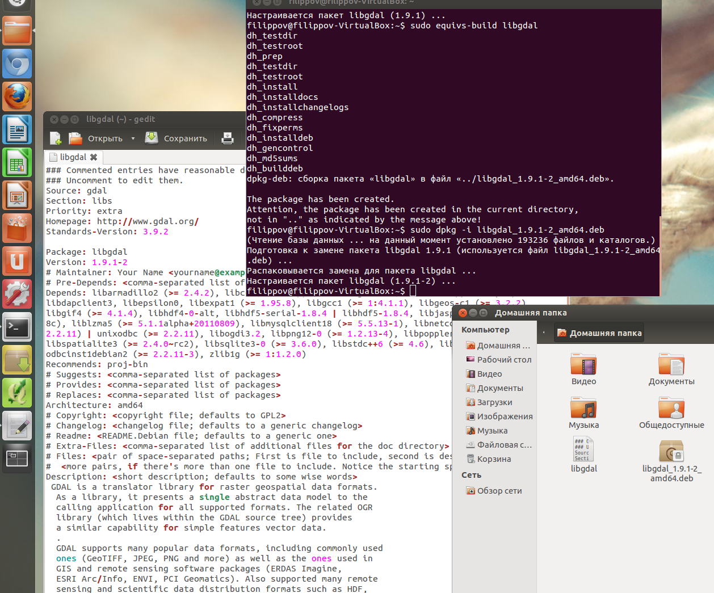Viewport: 714px width, 593px height.
Task: Click the Сохранить save button
Action: click(177, 138)
